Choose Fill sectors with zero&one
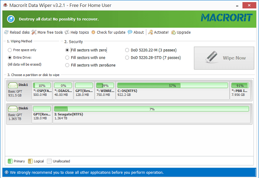 click(90, 65)
